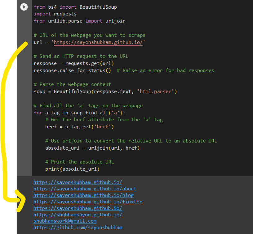253x234 pixels.
Task: Open the sayonshubham.github.io/ link below the finxter link
Action: pos(78,208)
